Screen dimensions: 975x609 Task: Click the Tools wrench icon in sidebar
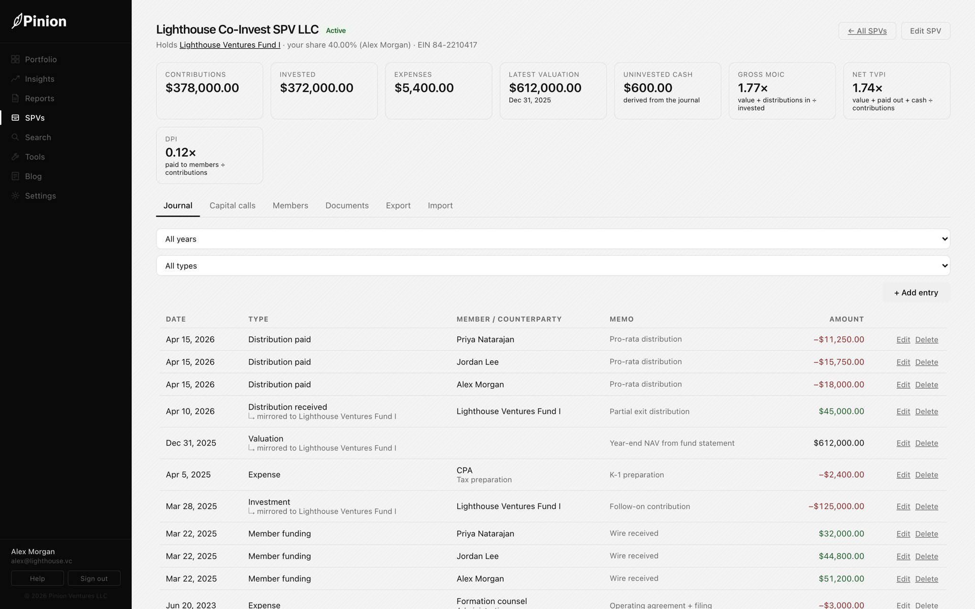(15, 157)
